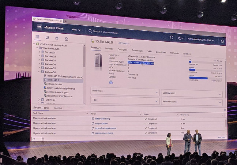The width and height of the screenshot is (237, 165).
Task: Click the Search in all environments field
Action: (106, 32)
